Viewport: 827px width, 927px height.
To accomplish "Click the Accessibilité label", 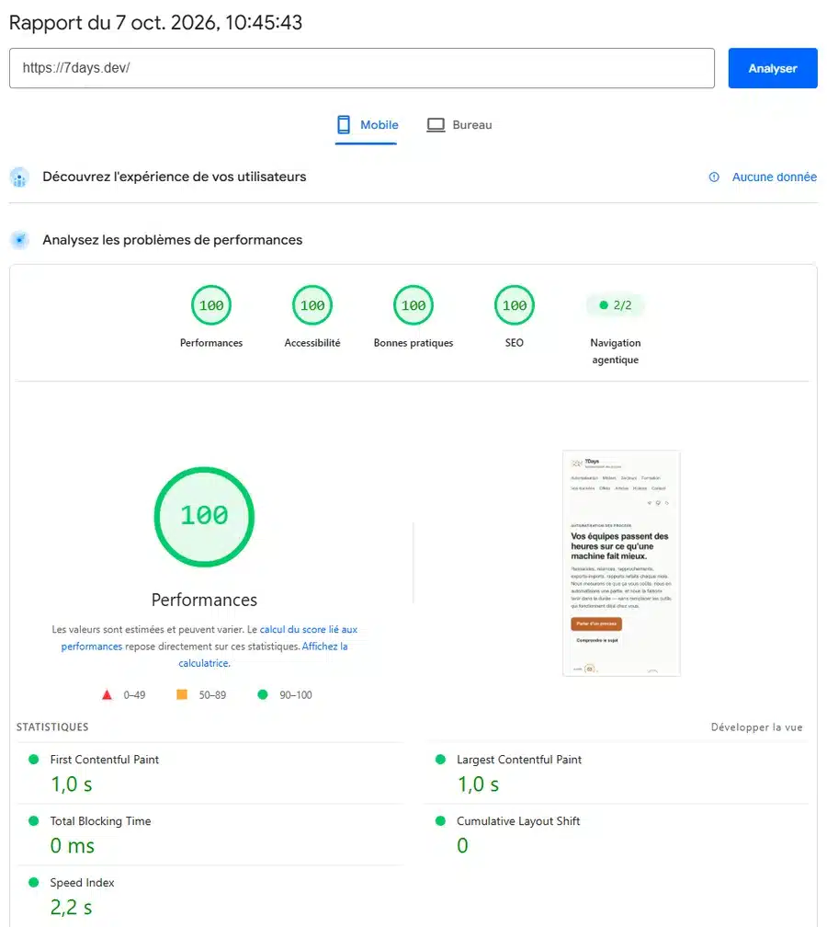I will [x=312, y=343].
